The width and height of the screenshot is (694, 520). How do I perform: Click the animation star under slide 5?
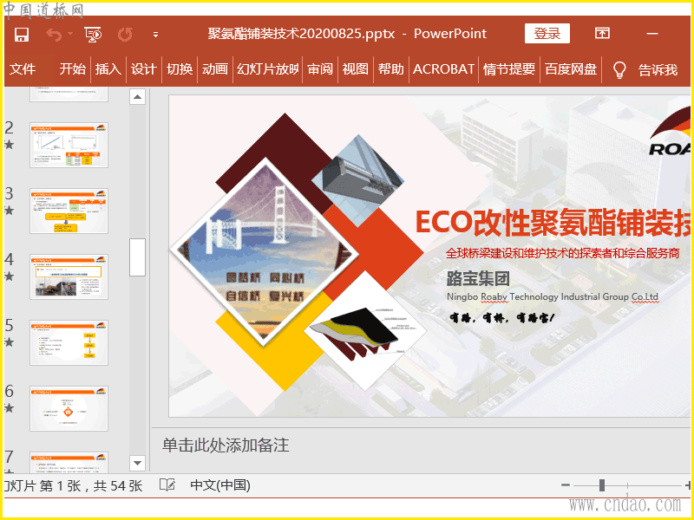point(9,341)
